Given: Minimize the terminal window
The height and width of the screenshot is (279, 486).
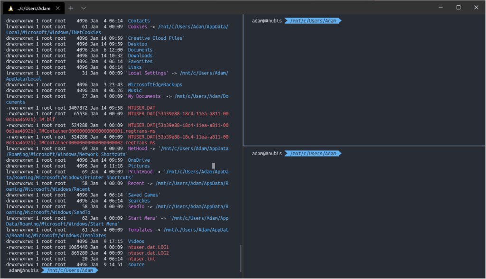Looking at the screenshot, I should 440,7.
